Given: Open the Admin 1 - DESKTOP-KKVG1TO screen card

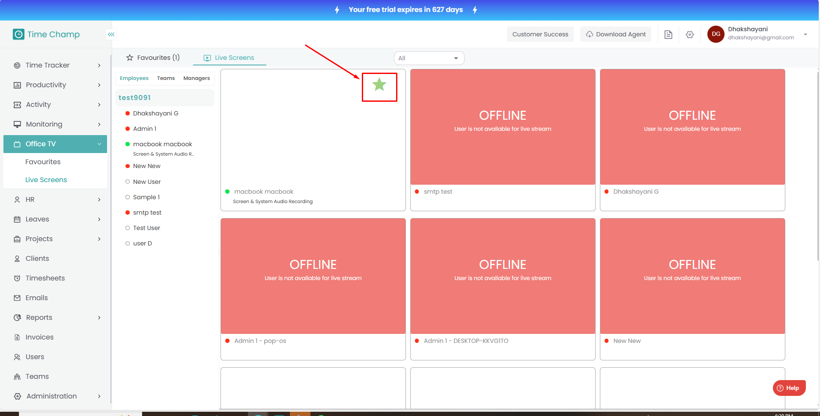Looking at the screenshot, I should coord(503,289).
